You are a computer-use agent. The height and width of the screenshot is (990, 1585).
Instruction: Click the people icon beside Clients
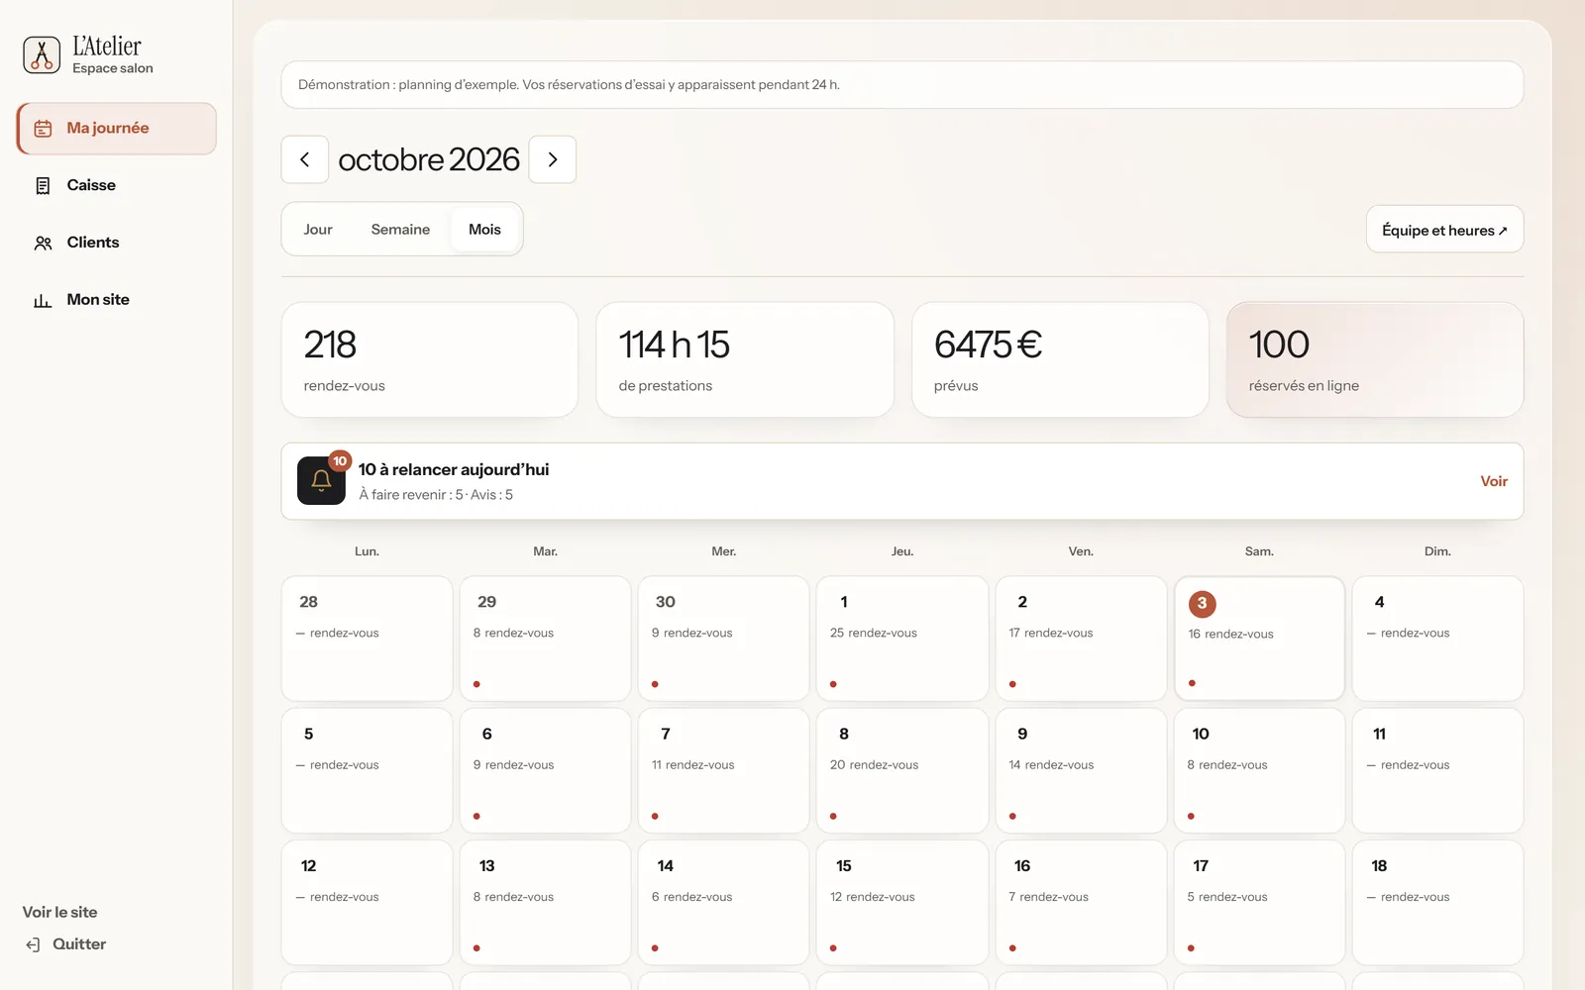tap(43, 243)
